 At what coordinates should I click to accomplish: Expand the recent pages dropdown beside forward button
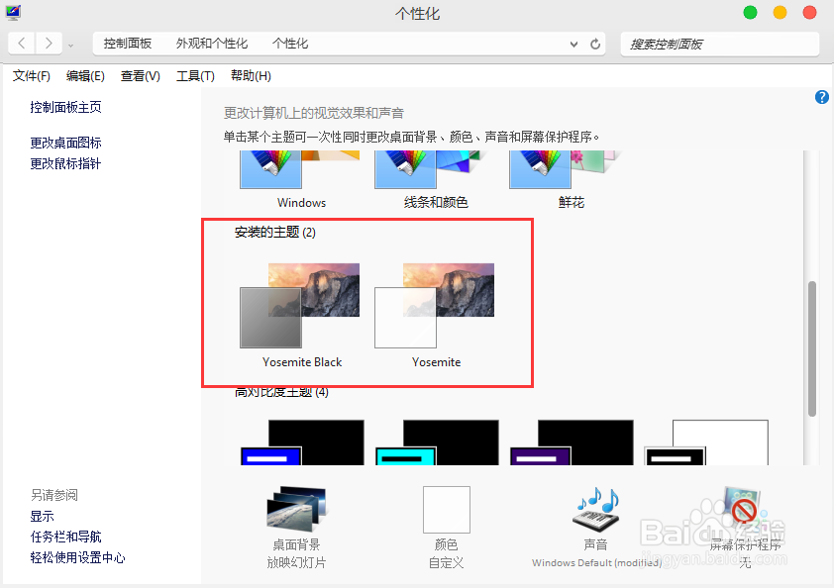(69, 44)
